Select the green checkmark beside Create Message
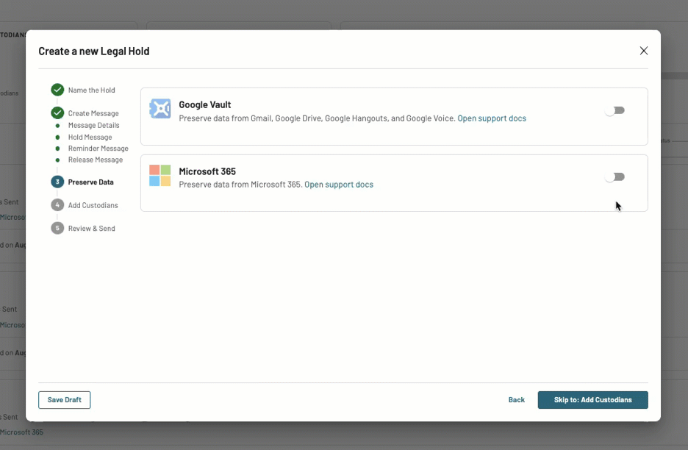The width and height of the screenshot is (688, 450). click(57, 113)
